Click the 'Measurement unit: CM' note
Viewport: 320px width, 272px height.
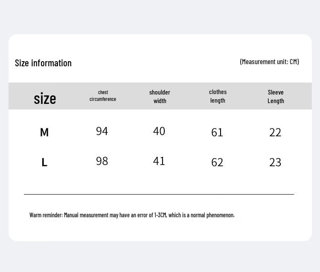coord(269,62)
